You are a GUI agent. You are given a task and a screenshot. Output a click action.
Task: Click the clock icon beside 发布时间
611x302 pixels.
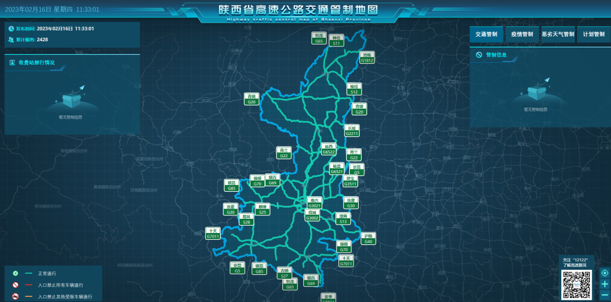(11, 28)
